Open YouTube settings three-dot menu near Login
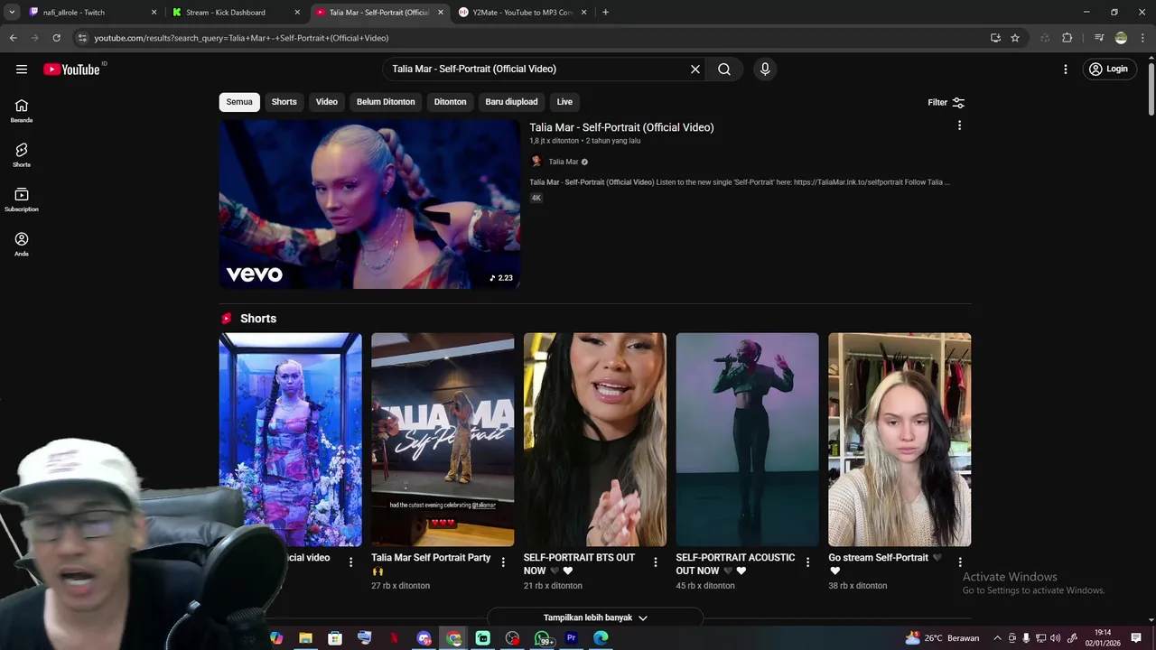 [x=1066, y=69]
